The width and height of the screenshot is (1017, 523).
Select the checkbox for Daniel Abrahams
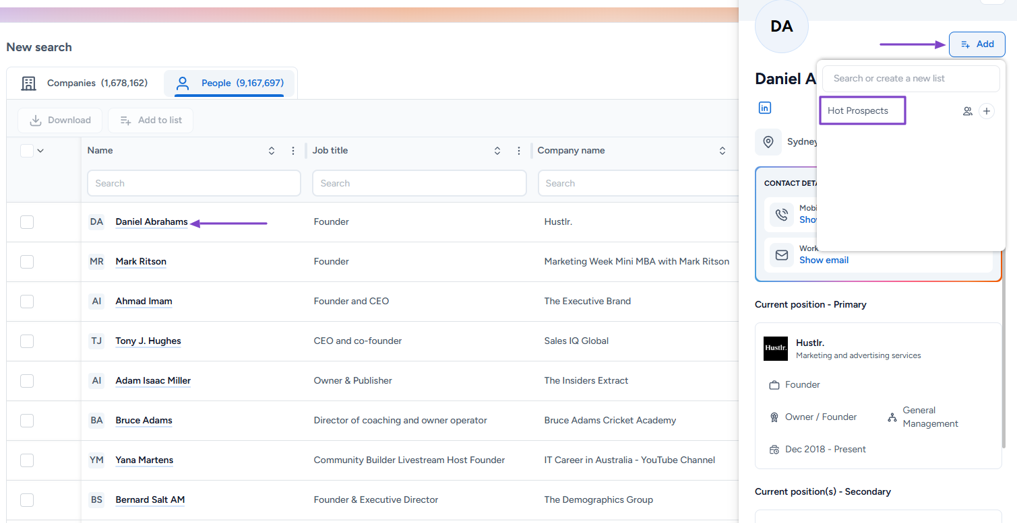(x=27, y=222)
